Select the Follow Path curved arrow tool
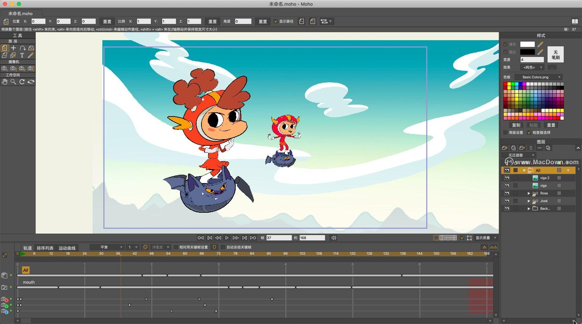This screenshot has width=582, height=324. [22, 48]
